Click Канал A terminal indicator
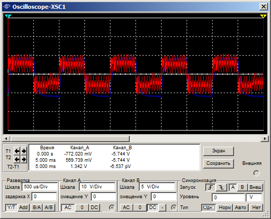271x219 pixels. [112, 208]
